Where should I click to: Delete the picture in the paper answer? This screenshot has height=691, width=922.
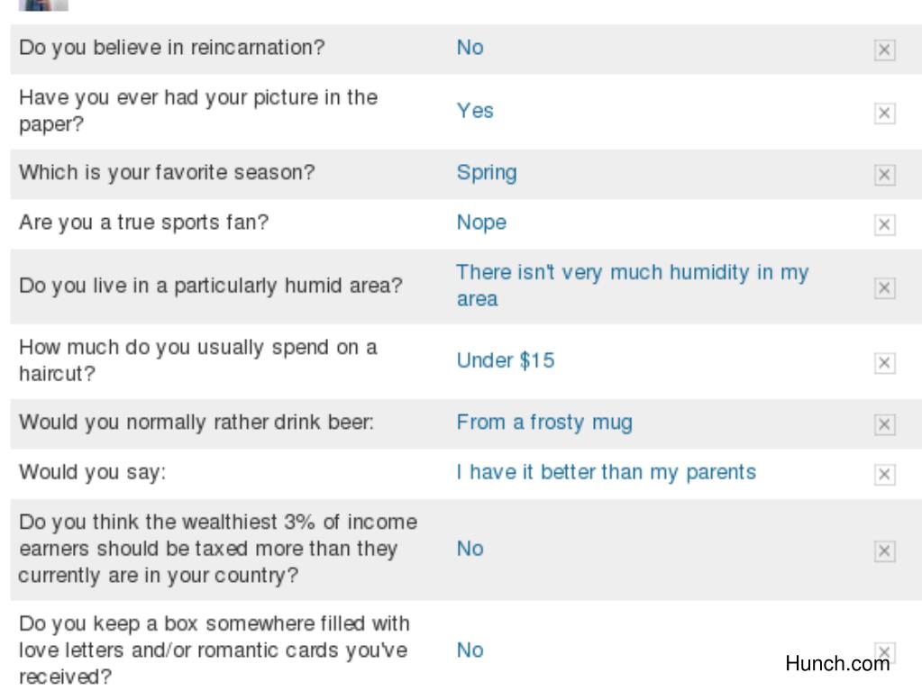pos(884,113)
